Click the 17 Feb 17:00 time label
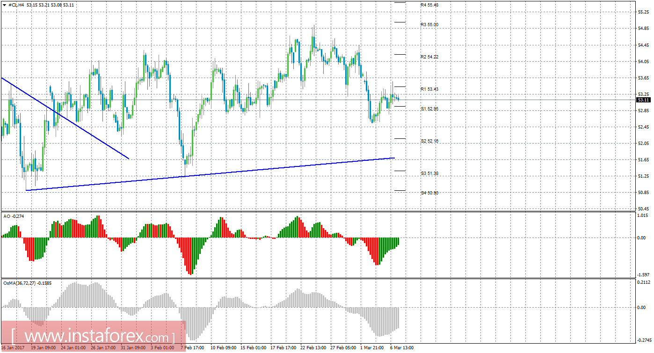Screen dimensions: 654x353 pyautogui.click(x=283, y=348)
